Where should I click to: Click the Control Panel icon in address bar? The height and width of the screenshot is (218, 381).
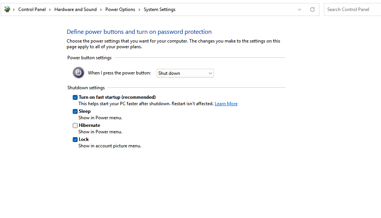(7, 9)
